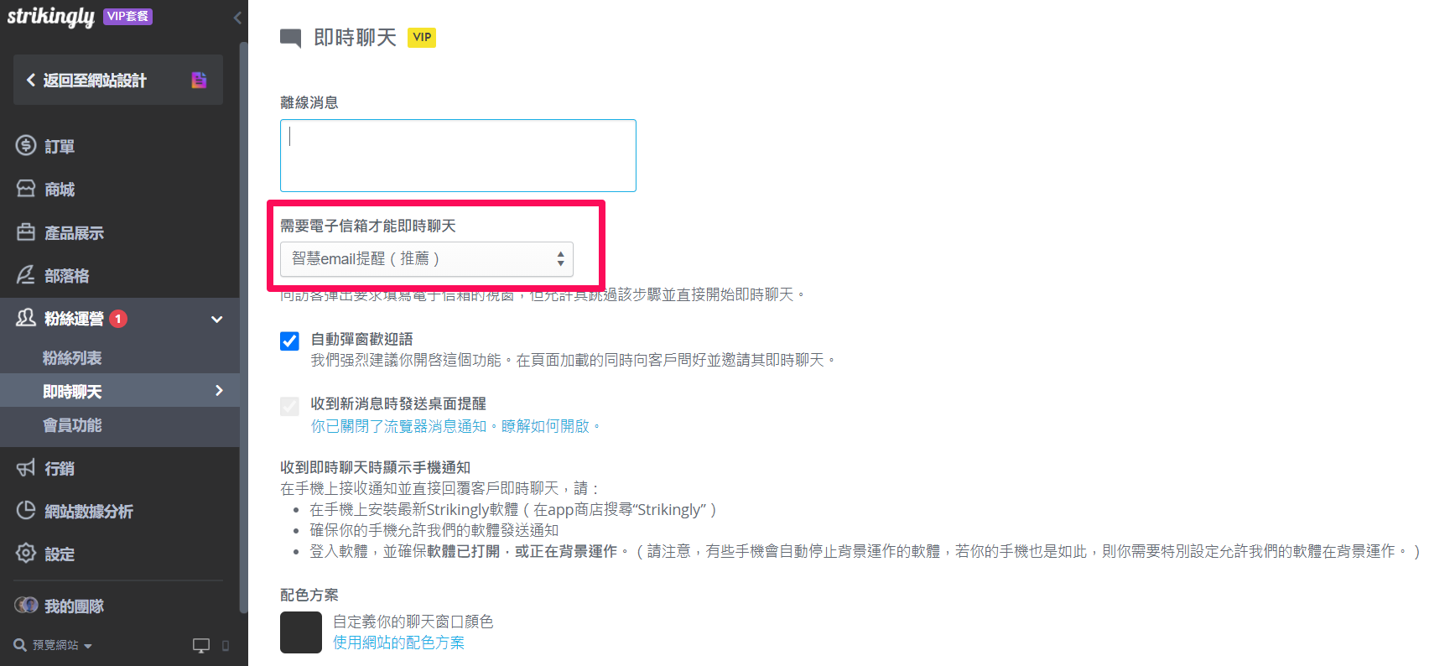
Task: Click the red notification badge on 粉絲運營
Action: pyautogui.click(x=118, y=319)
